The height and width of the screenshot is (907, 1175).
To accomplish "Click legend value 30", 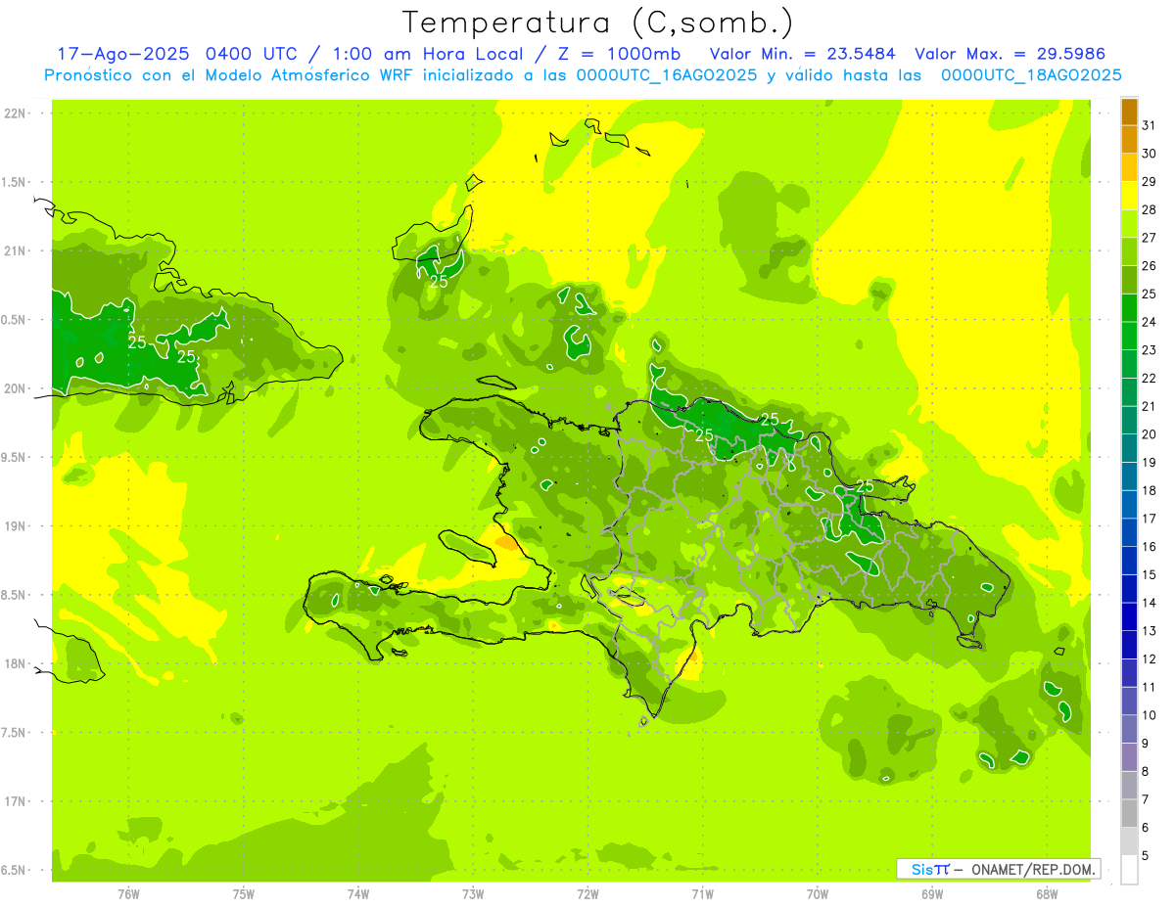I will click(1150, 154).
